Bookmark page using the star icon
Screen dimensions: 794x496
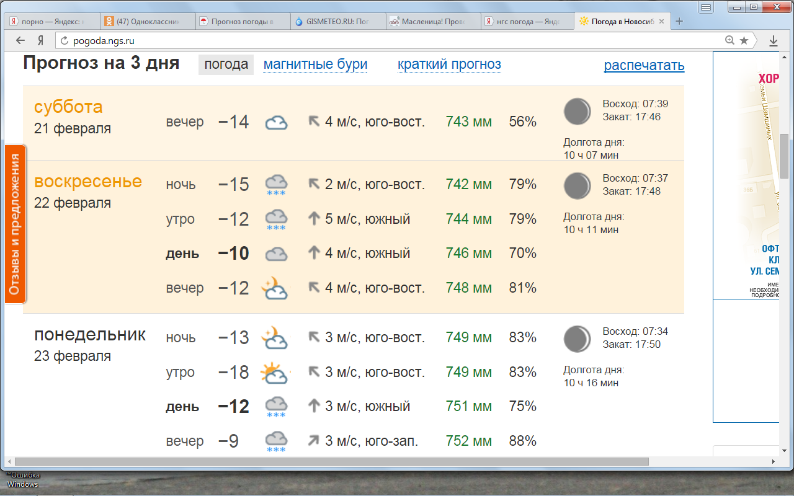pyautogui.click(x=744, y=41)
